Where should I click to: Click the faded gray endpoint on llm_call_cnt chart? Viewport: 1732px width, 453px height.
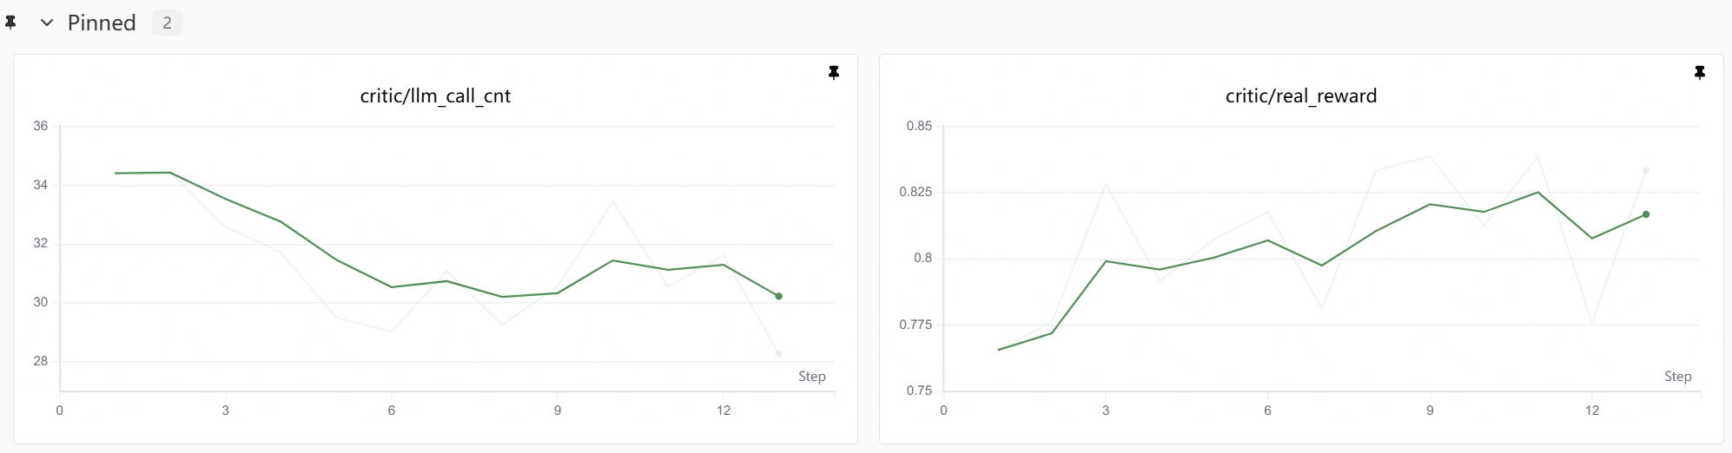[x=779, y=354]
